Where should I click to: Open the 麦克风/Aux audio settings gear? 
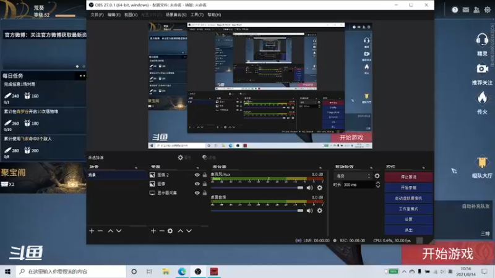point(319,188)
